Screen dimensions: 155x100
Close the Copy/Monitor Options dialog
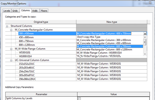point(150,2)
